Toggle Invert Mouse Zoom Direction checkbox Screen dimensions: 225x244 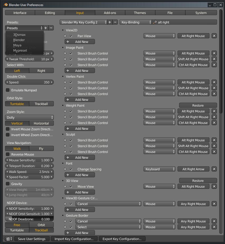pos(8,129)
